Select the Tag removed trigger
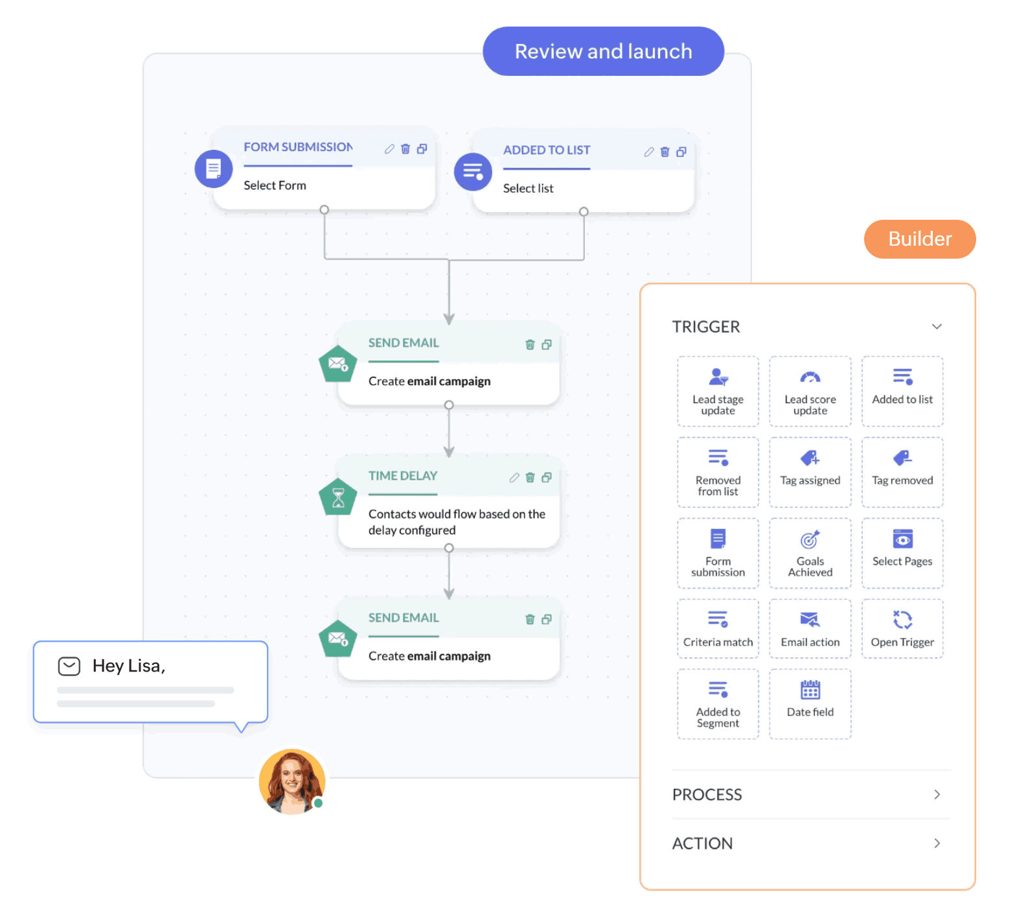Image resolution: width=1017 pixels, height=916 pixels. [x=902, y=472]
